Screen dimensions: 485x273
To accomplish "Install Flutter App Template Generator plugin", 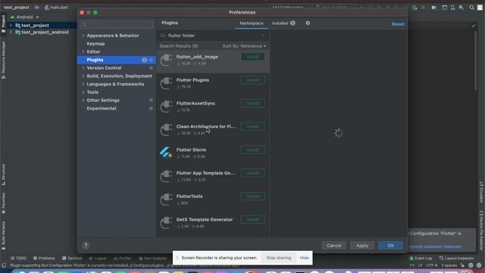I will coord(252,173).
